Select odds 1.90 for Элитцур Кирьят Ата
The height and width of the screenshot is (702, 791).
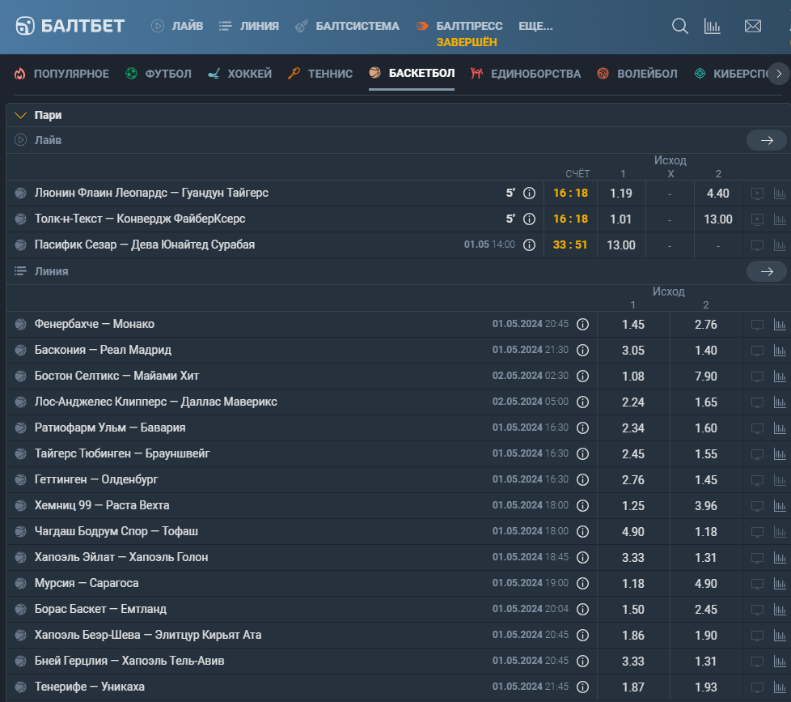[706, 635]
